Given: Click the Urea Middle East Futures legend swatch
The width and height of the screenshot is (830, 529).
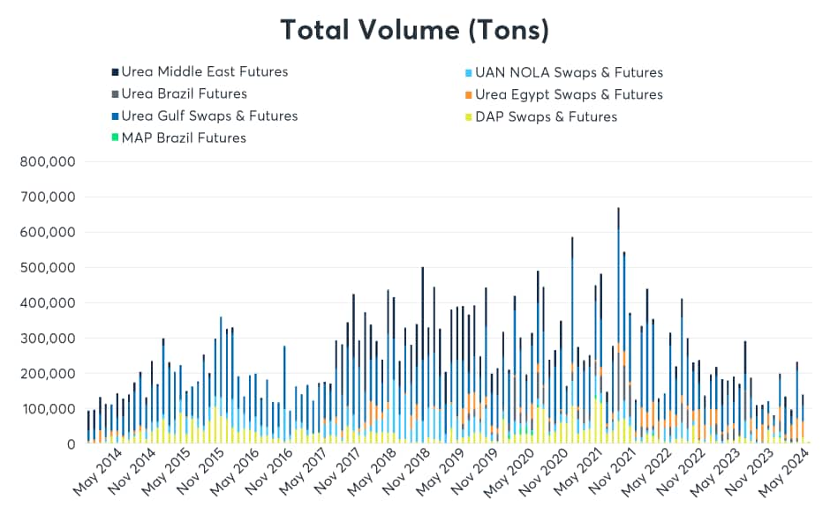Looking at the screenshot, I should 115,72.
